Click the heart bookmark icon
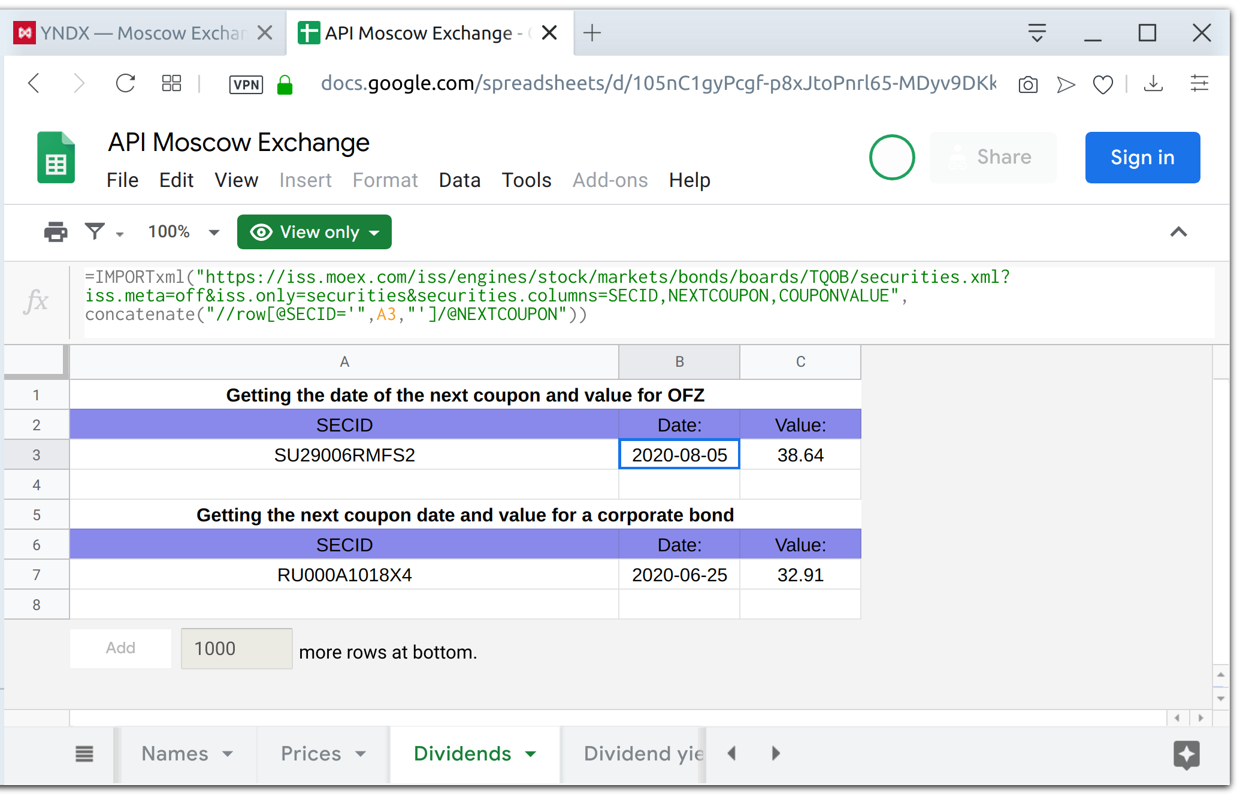The width and height of the screenshot is (1243, 803). point(1103,84)
